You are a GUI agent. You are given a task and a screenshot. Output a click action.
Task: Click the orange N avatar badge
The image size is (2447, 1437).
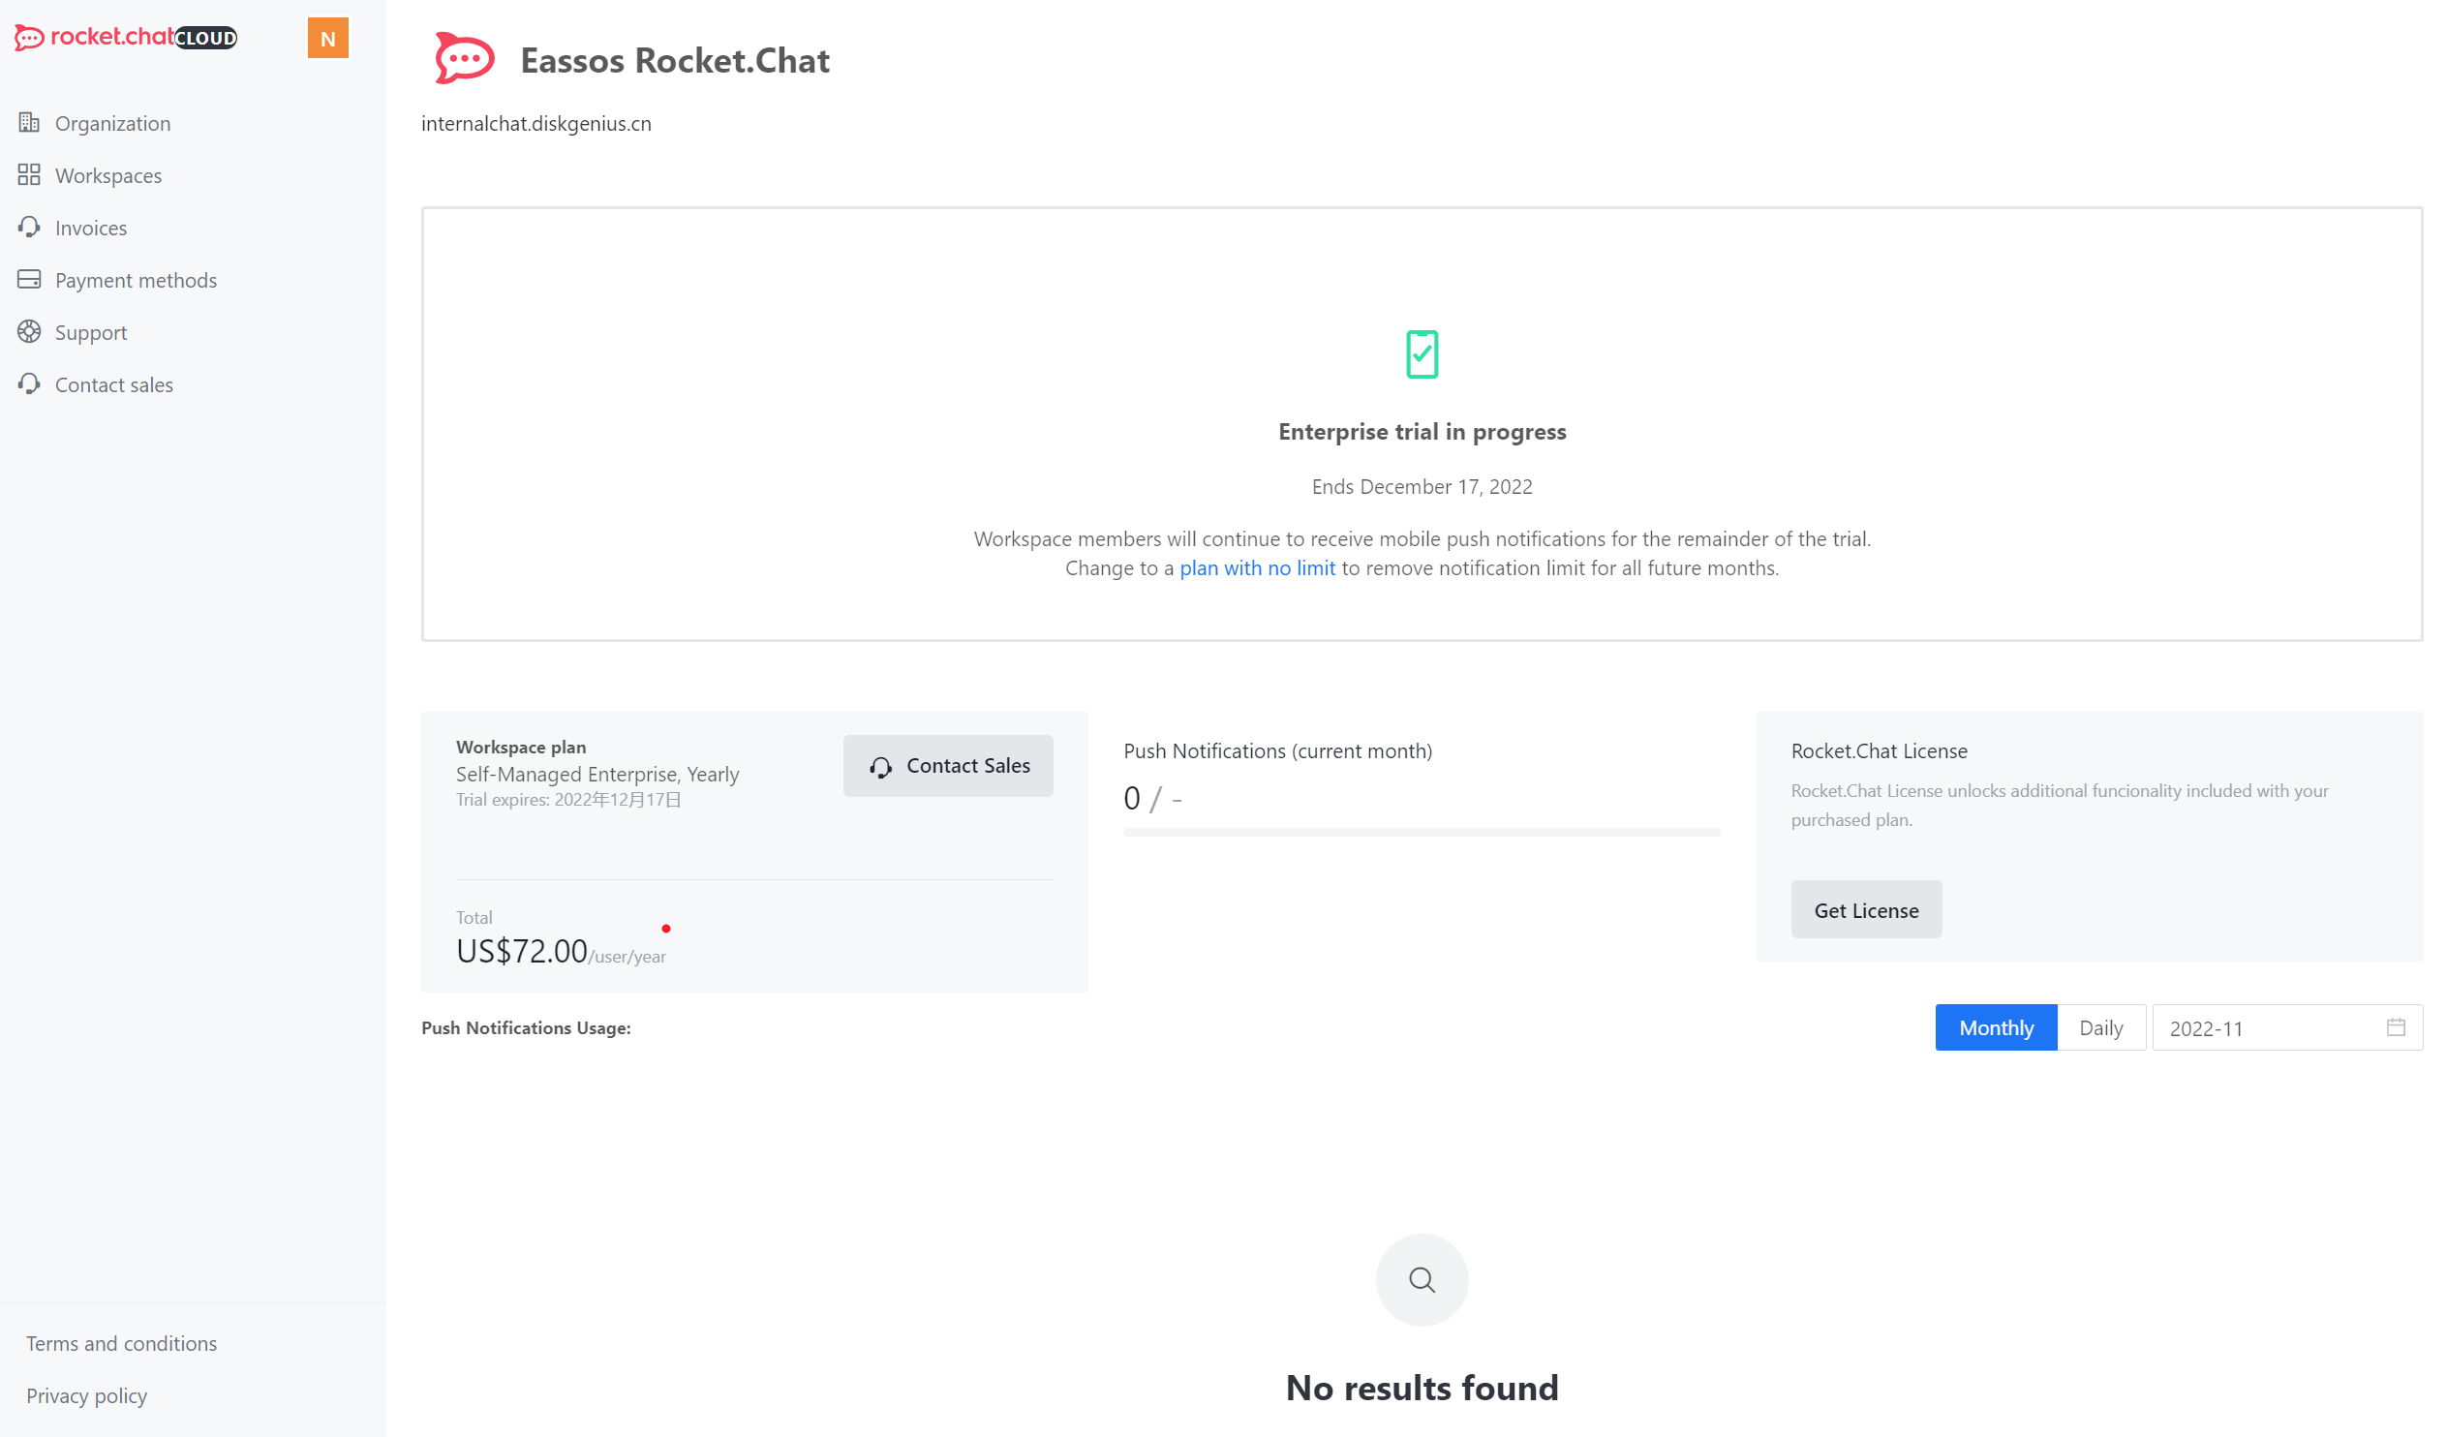pyautogui.click(x=328, y=38)
